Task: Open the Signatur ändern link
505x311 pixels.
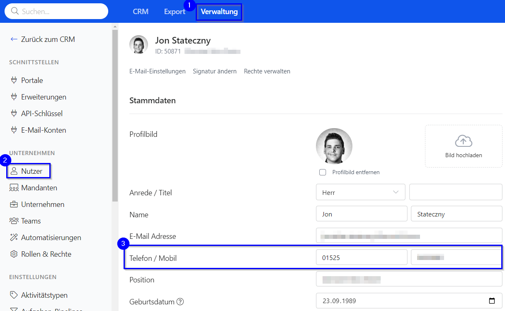Action: pos(214,71)
